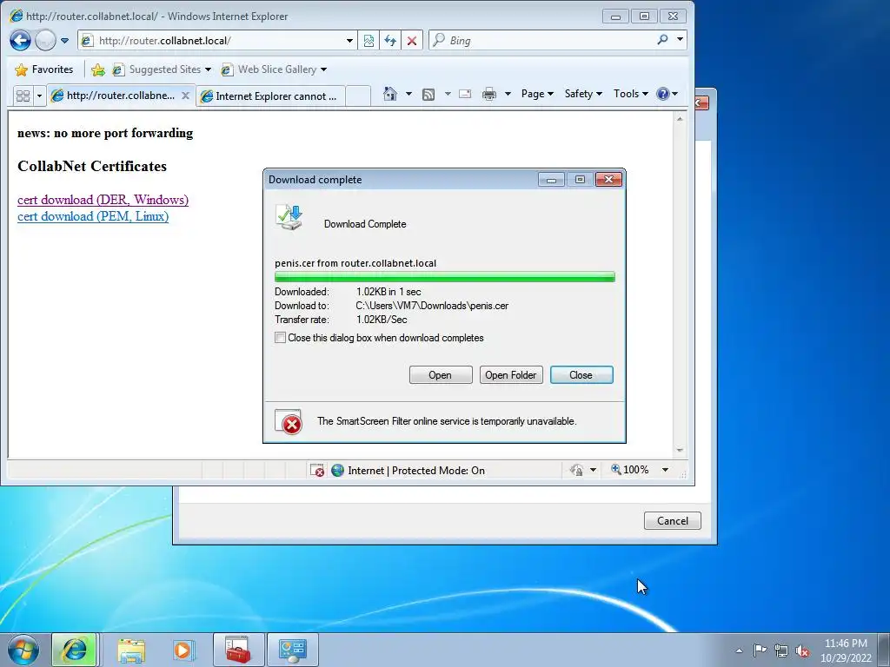The image size is (890, 667).
Task: Toggle Compatibility View icon
Action: [369, 41]
